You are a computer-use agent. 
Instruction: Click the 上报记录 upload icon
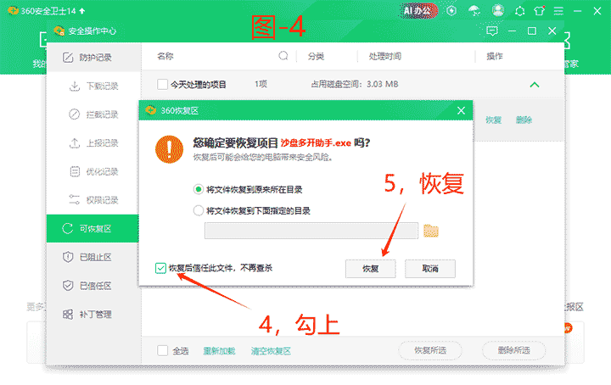click(x=75, y=142)
